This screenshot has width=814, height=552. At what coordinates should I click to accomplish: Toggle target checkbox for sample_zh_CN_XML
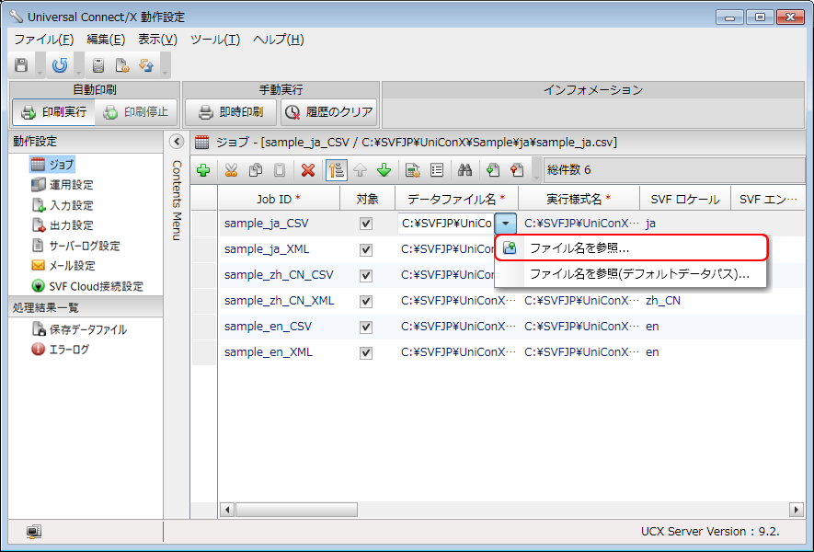tap(366, 301)
